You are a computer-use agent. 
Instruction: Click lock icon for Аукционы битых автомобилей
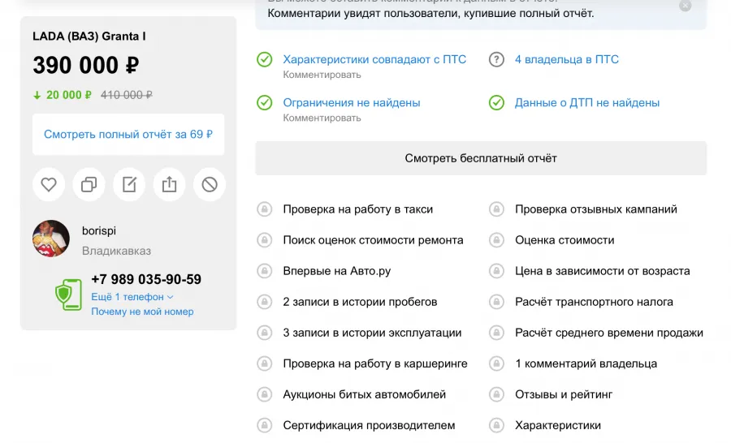tap(264, 394)
